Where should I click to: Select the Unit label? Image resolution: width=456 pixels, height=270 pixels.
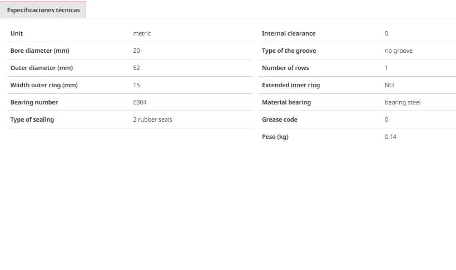pyautogui.click(x=17, y=33)
